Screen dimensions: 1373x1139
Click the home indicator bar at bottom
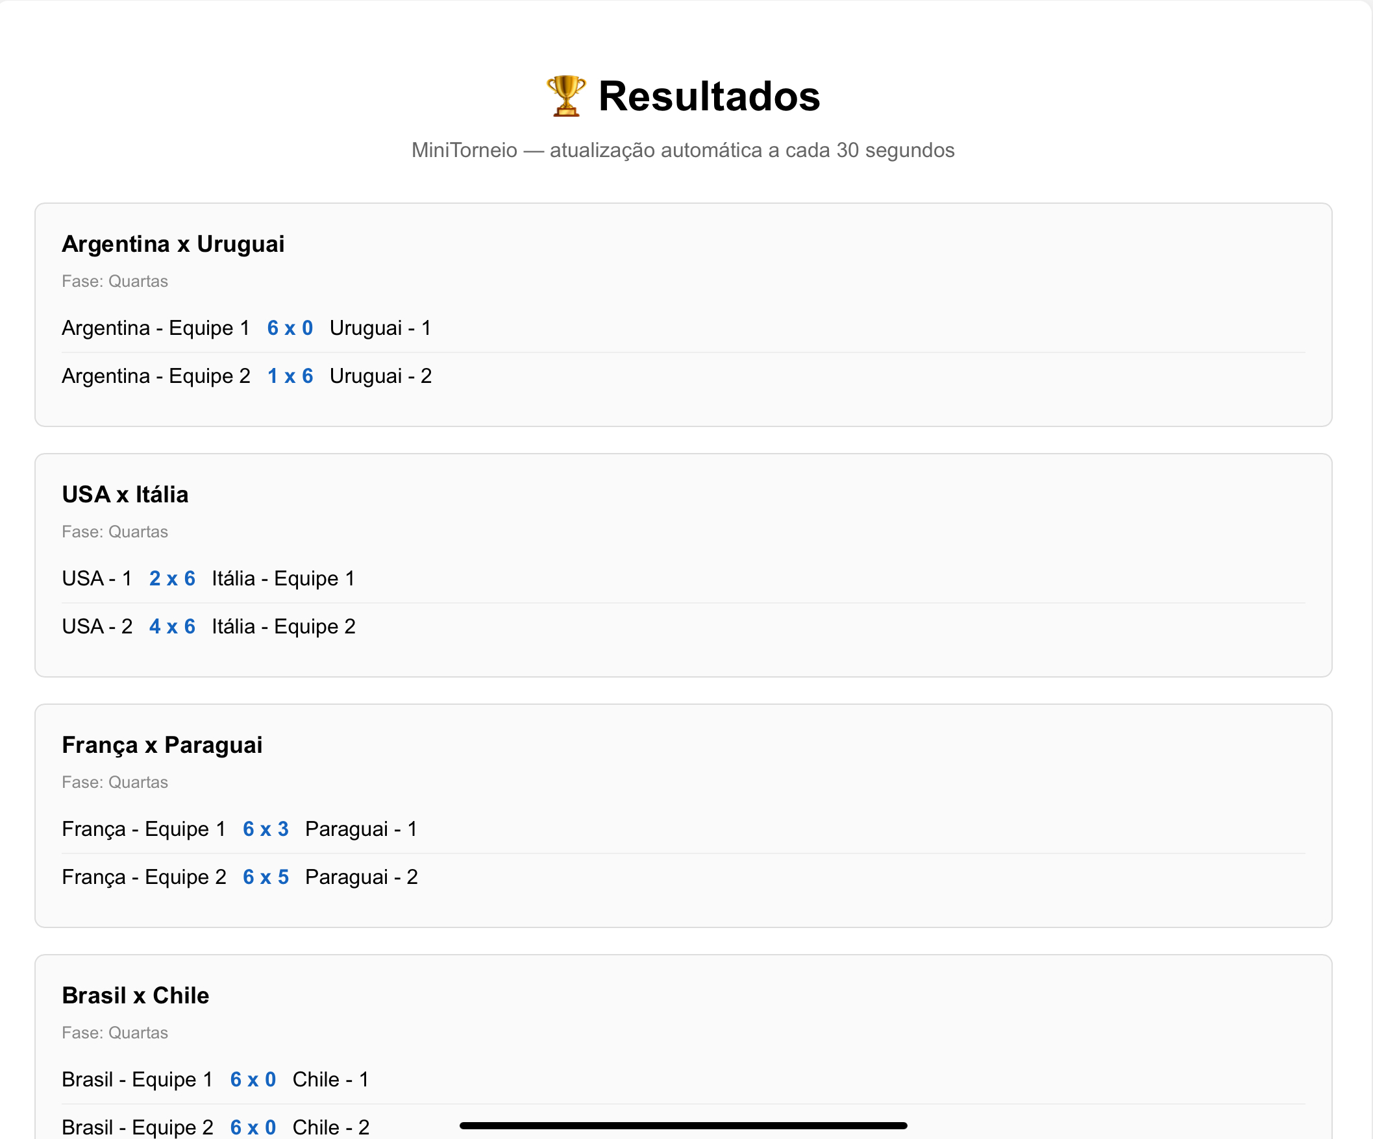click(x=683, y=1125)
